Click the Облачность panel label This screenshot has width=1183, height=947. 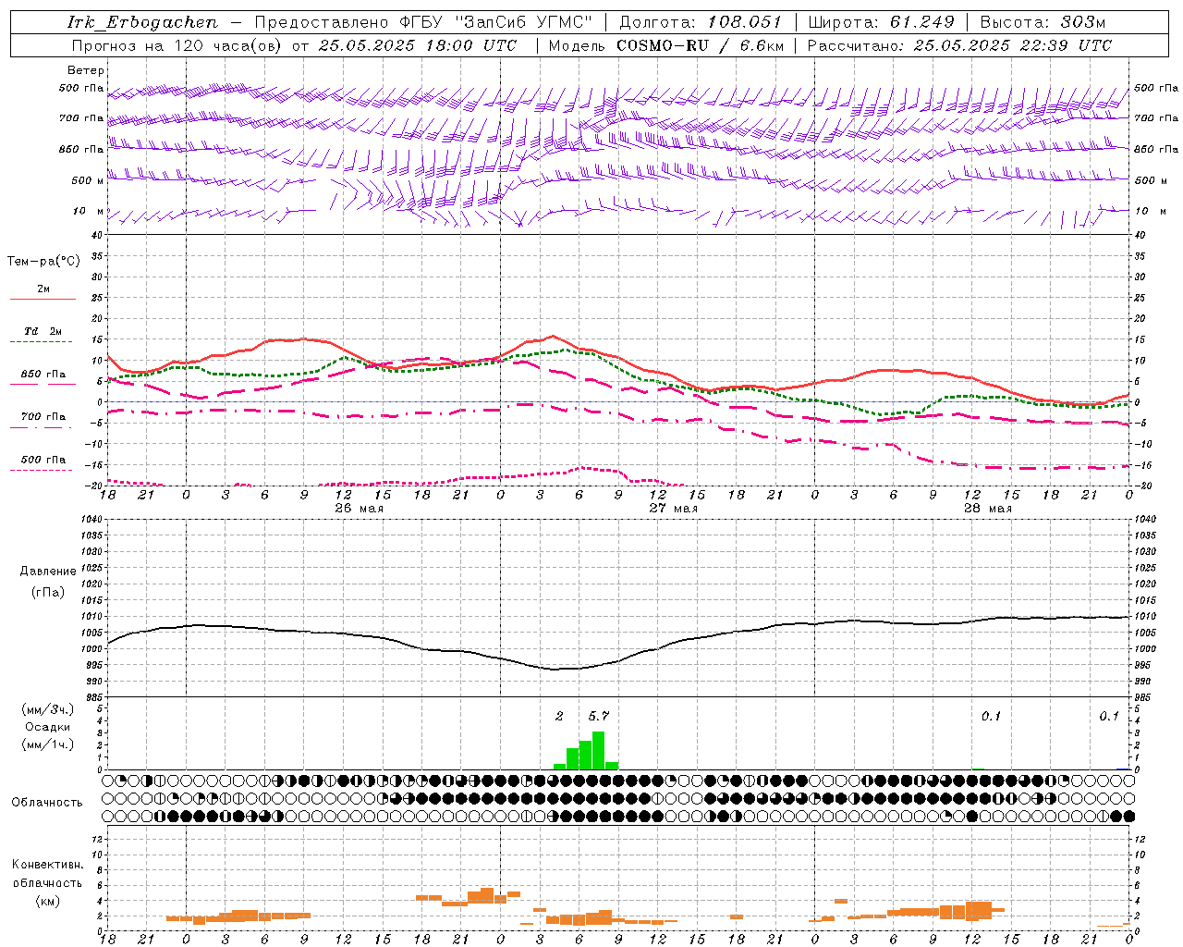click(x=47, y=803)
